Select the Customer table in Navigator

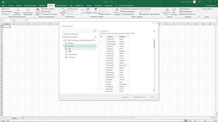pos(80,46)
